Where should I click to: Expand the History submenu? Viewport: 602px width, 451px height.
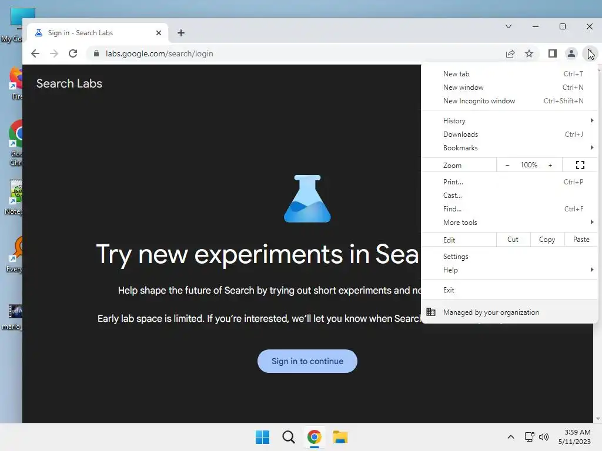click(510, 121)
